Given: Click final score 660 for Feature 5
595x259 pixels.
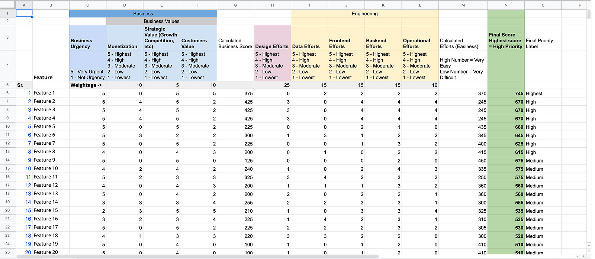Looking at the screenshot, I should 506,127.
